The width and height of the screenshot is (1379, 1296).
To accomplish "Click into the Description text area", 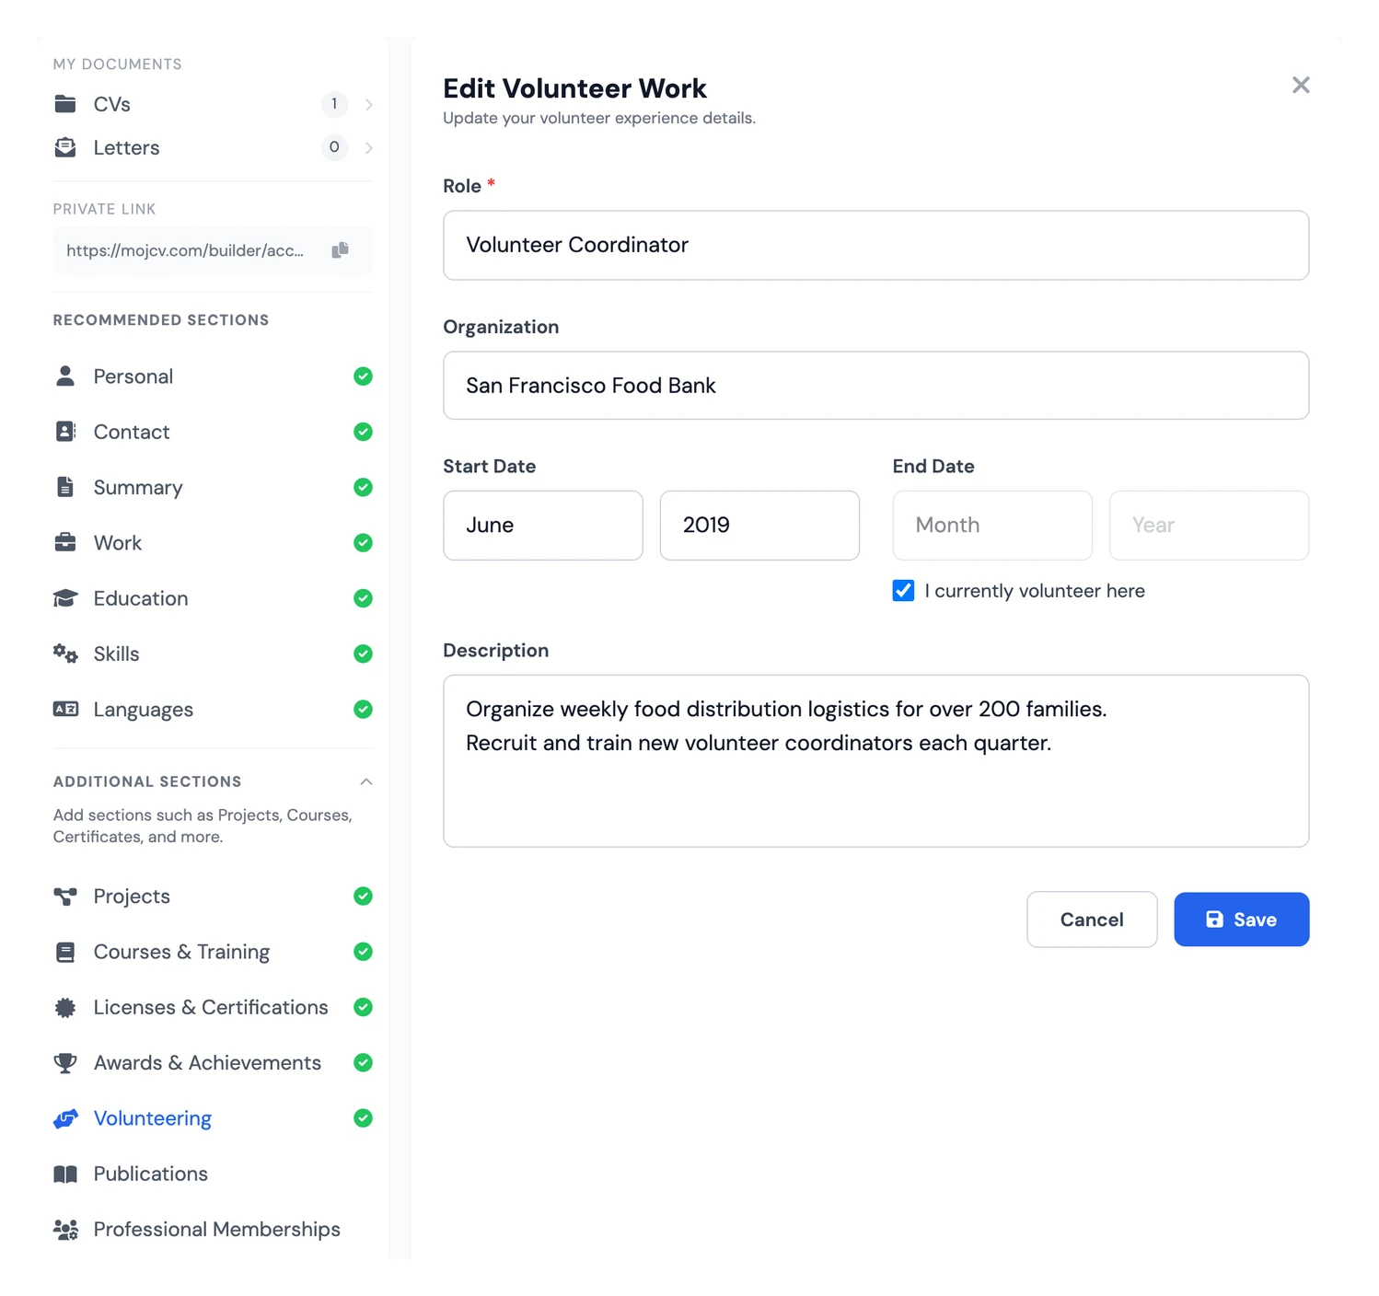I will [x=876, y=761].
